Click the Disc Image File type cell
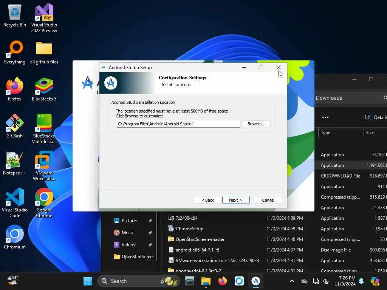The height and width of the screenshot is (290, 387). click(x=336, y=250)
